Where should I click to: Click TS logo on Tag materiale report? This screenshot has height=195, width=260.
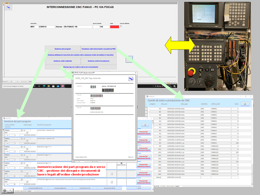[x=131, y=79]
